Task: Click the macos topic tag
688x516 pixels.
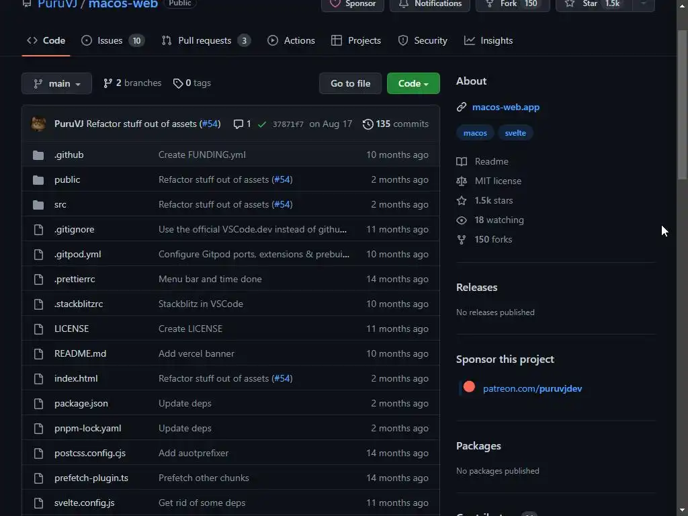Action: point(475,133)
